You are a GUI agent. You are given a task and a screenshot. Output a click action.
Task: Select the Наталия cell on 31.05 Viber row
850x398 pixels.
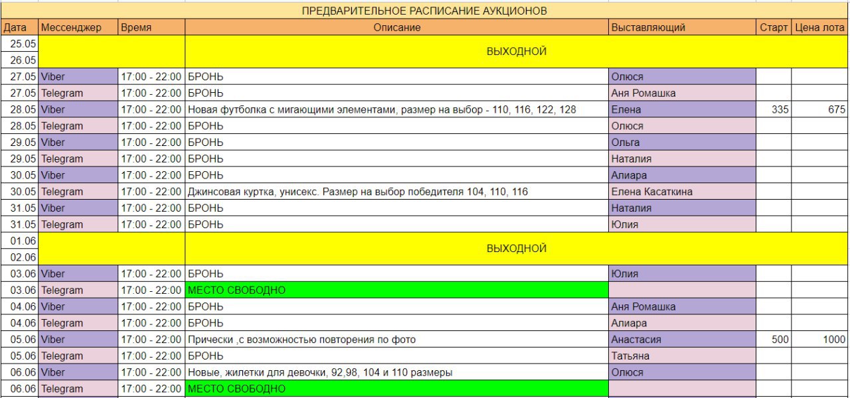pyautogui.click(x=683, y=208)
